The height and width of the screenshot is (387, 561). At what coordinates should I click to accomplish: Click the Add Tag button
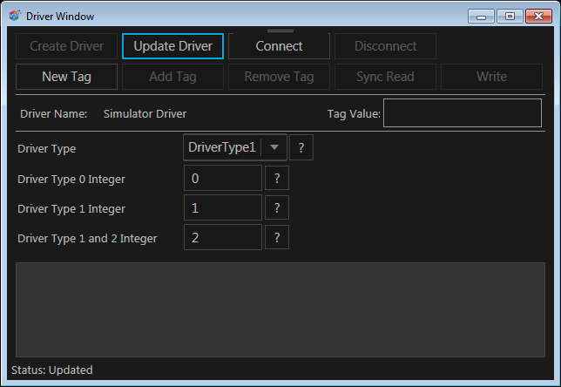[172, 77]
